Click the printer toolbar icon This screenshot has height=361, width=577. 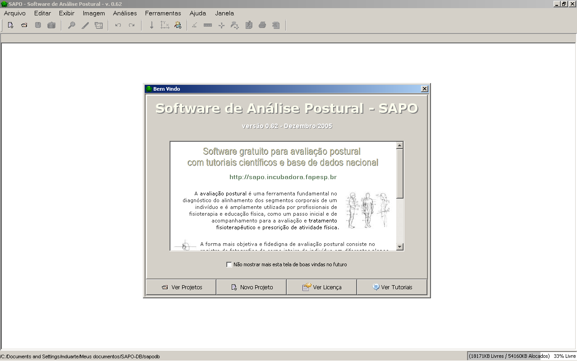point(262,25)
